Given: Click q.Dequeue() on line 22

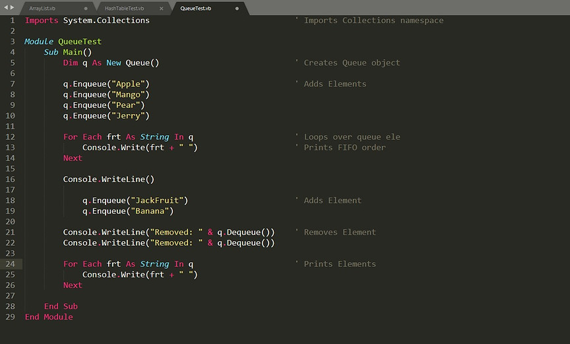Looking at the screenshot, I should point(243,243).
